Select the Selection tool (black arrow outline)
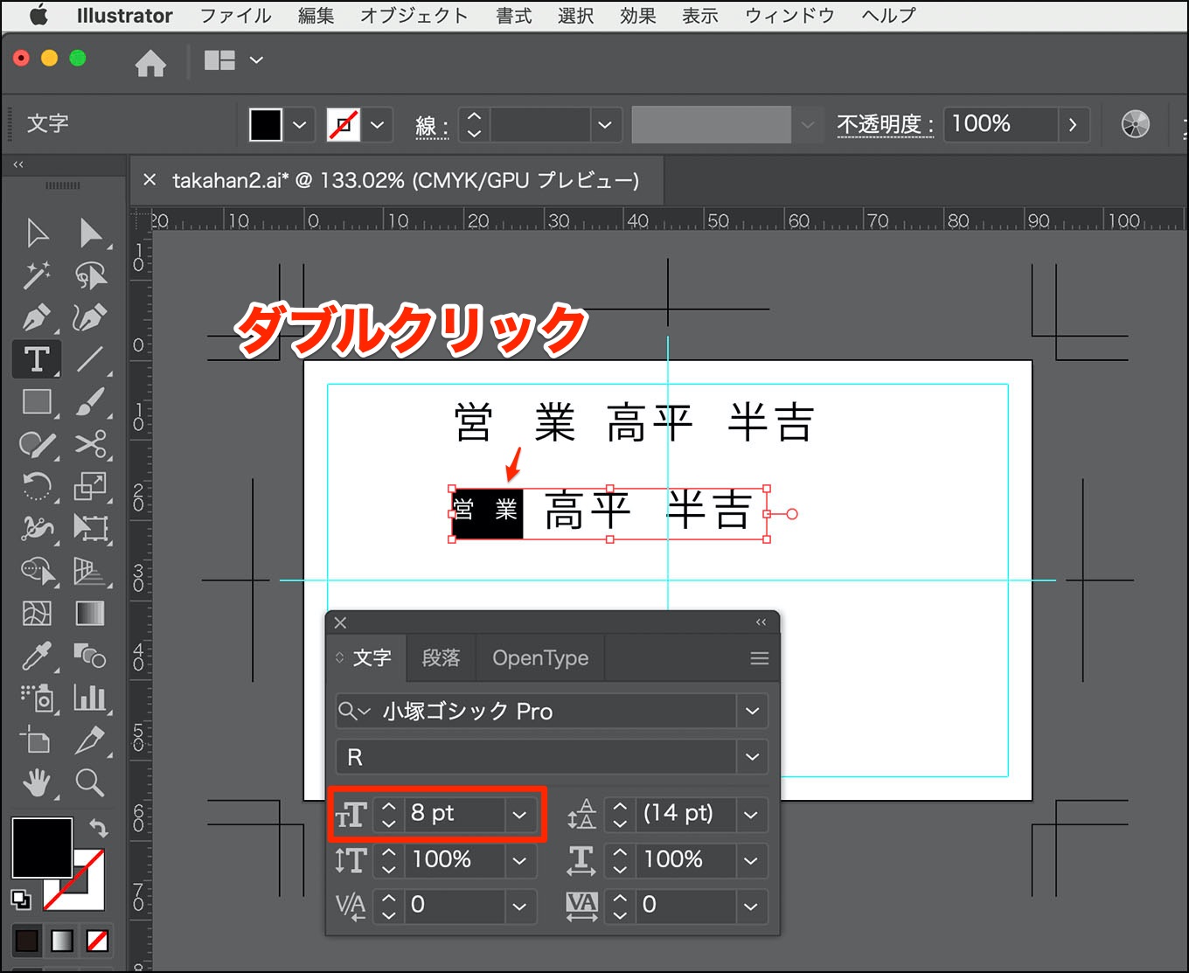Image resolution: width=1189 pixels, height=973 pixels. [x=37, y=233]
